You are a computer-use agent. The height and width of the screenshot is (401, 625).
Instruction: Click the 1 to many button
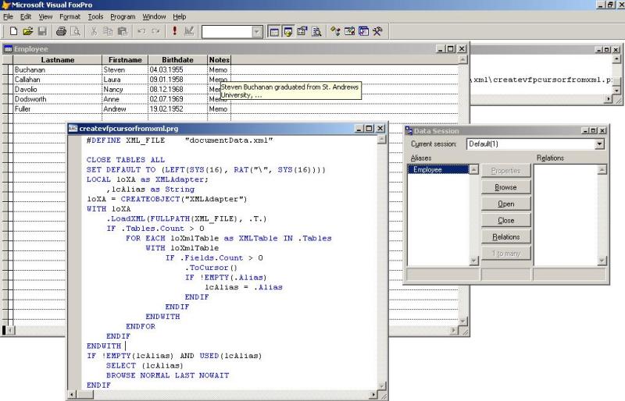(505, 254)
